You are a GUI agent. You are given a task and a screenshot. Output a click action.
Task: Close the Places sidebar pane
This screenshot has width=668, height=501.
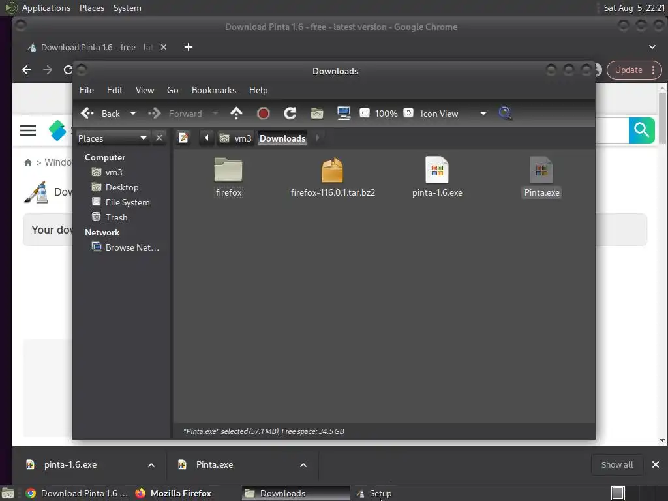[x=159, y=138]
